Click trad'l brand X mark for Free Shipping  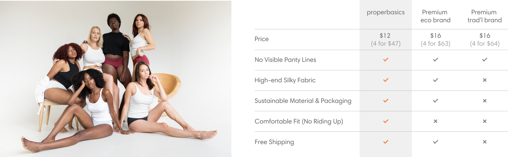point(485,142)
